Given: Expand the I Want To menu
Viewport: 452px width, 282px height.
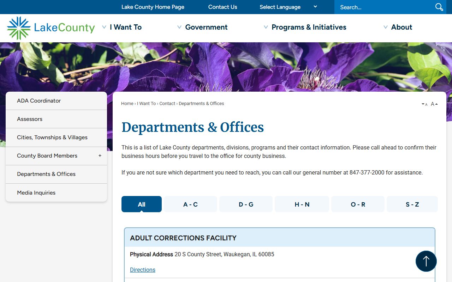Looking at the screenshot, I should click(x=122, y=27).
